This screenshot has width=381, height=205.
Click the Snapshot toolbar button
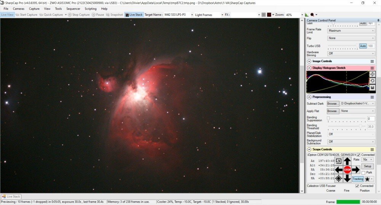[x=114, y=15]
